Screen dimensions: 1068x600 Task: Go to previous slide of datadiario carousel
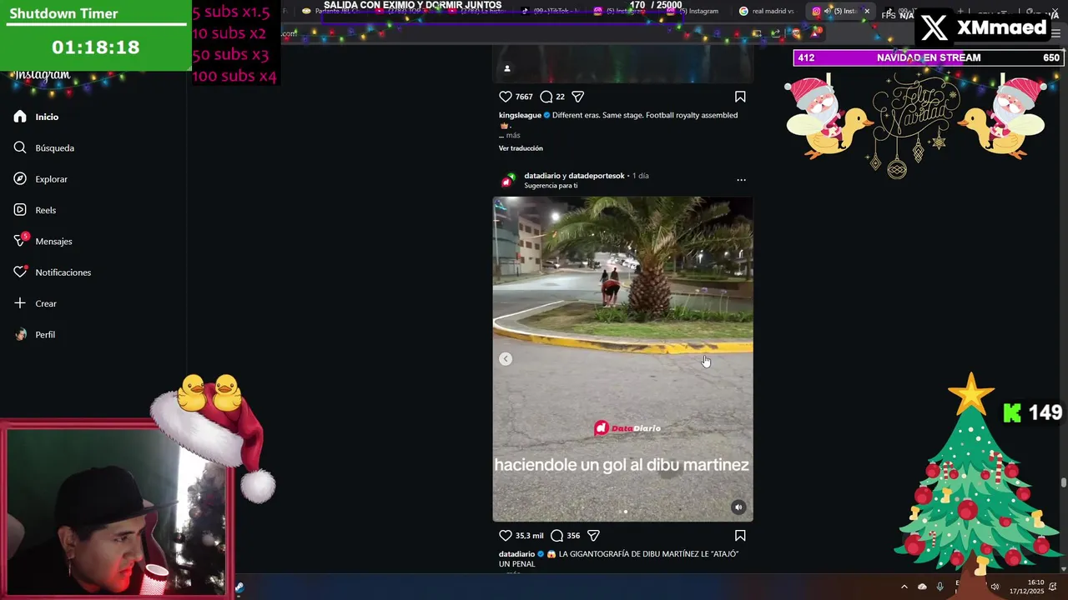pos(505,358)
